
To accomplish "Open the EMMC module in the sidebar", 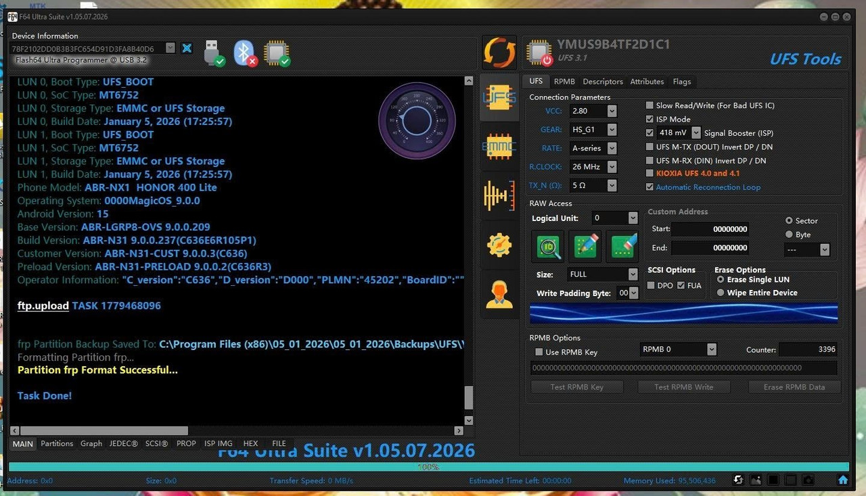I will 499,146.
